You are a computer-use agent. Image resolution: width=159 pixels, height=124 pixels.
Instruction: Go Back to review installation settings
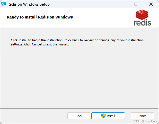coord(79,116)
